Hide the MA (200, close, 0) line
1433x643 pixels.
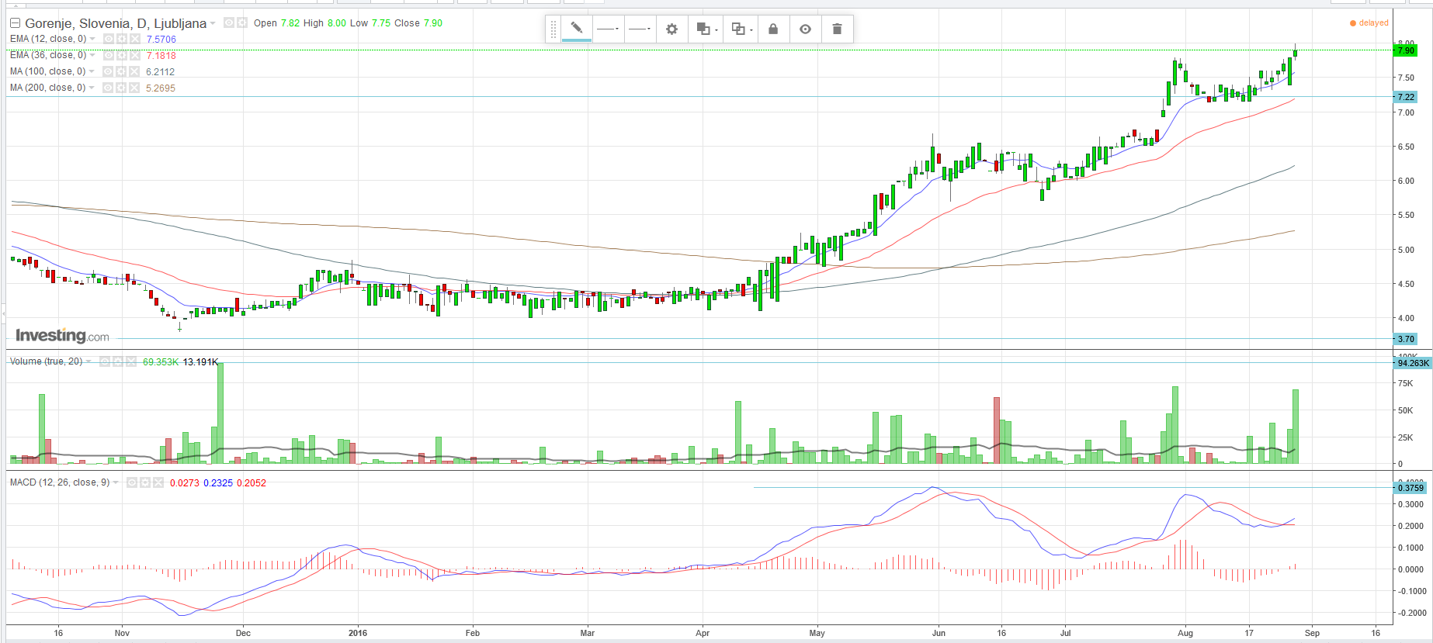tap(108, 88)
